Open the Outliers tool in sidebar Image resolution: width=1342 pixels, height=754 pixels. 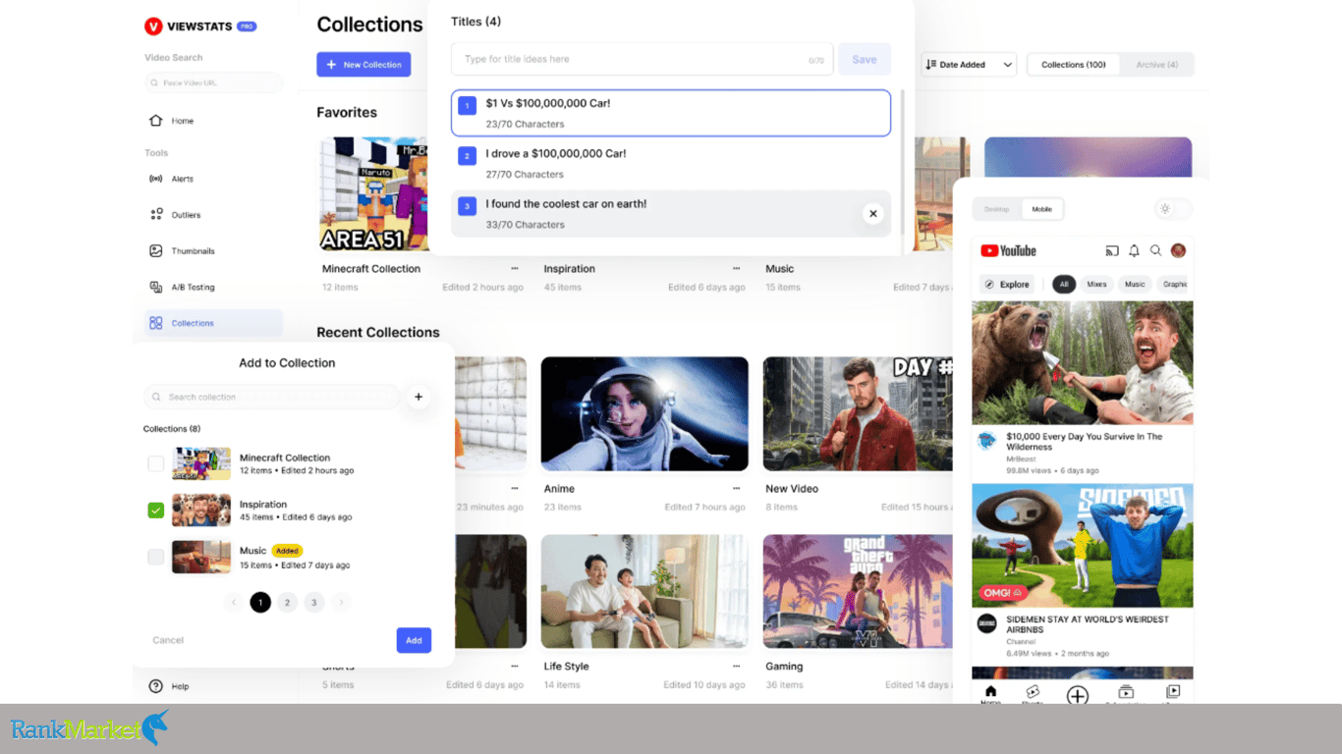175,215
